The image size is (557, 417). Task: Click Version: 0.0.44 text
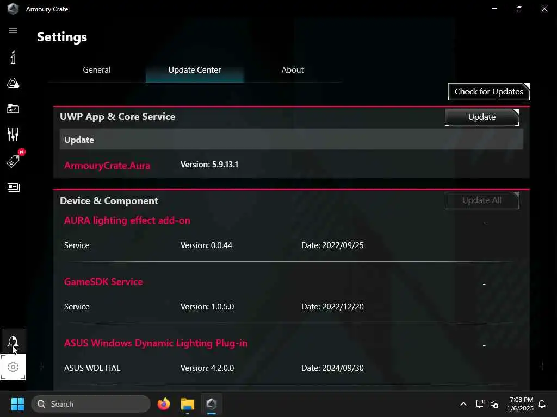tap(206, 245)
